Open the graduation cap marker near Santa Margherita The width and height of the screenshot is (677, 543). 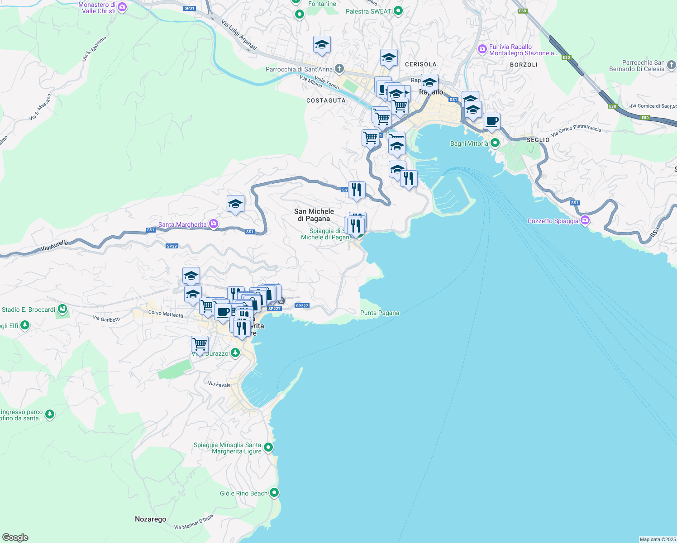tap(235, 204)
